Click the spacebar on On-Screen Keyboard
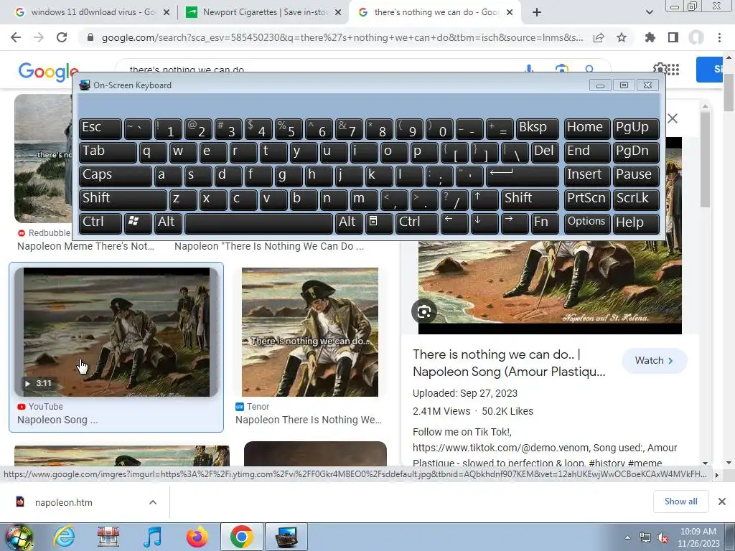Viewport: 735px width, 551px height. (x=258, y=223)
